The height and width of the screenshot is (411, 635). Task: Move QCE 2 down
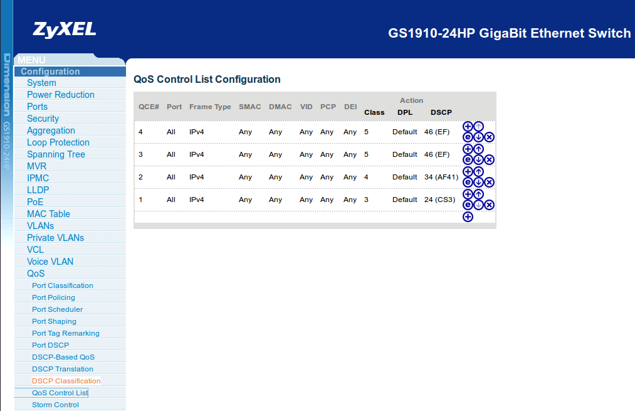[x=479, y=183]
